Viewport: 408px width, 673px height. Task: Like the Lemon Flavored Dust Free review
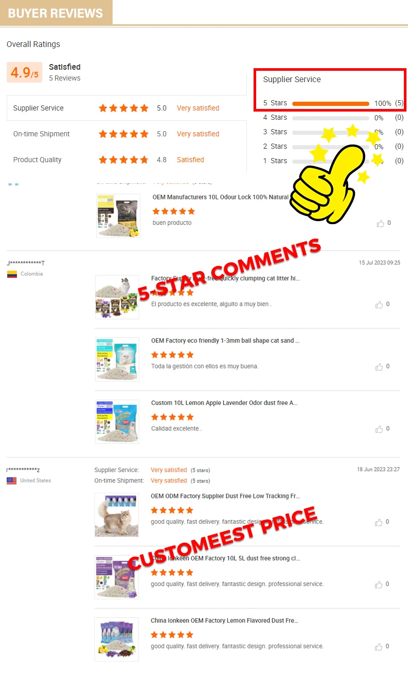point(380,647)
